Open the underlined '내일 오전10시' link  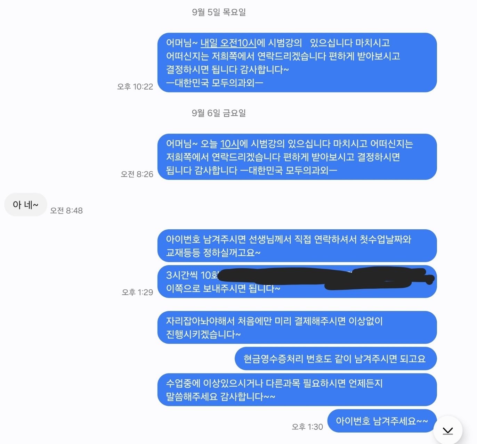228,43
